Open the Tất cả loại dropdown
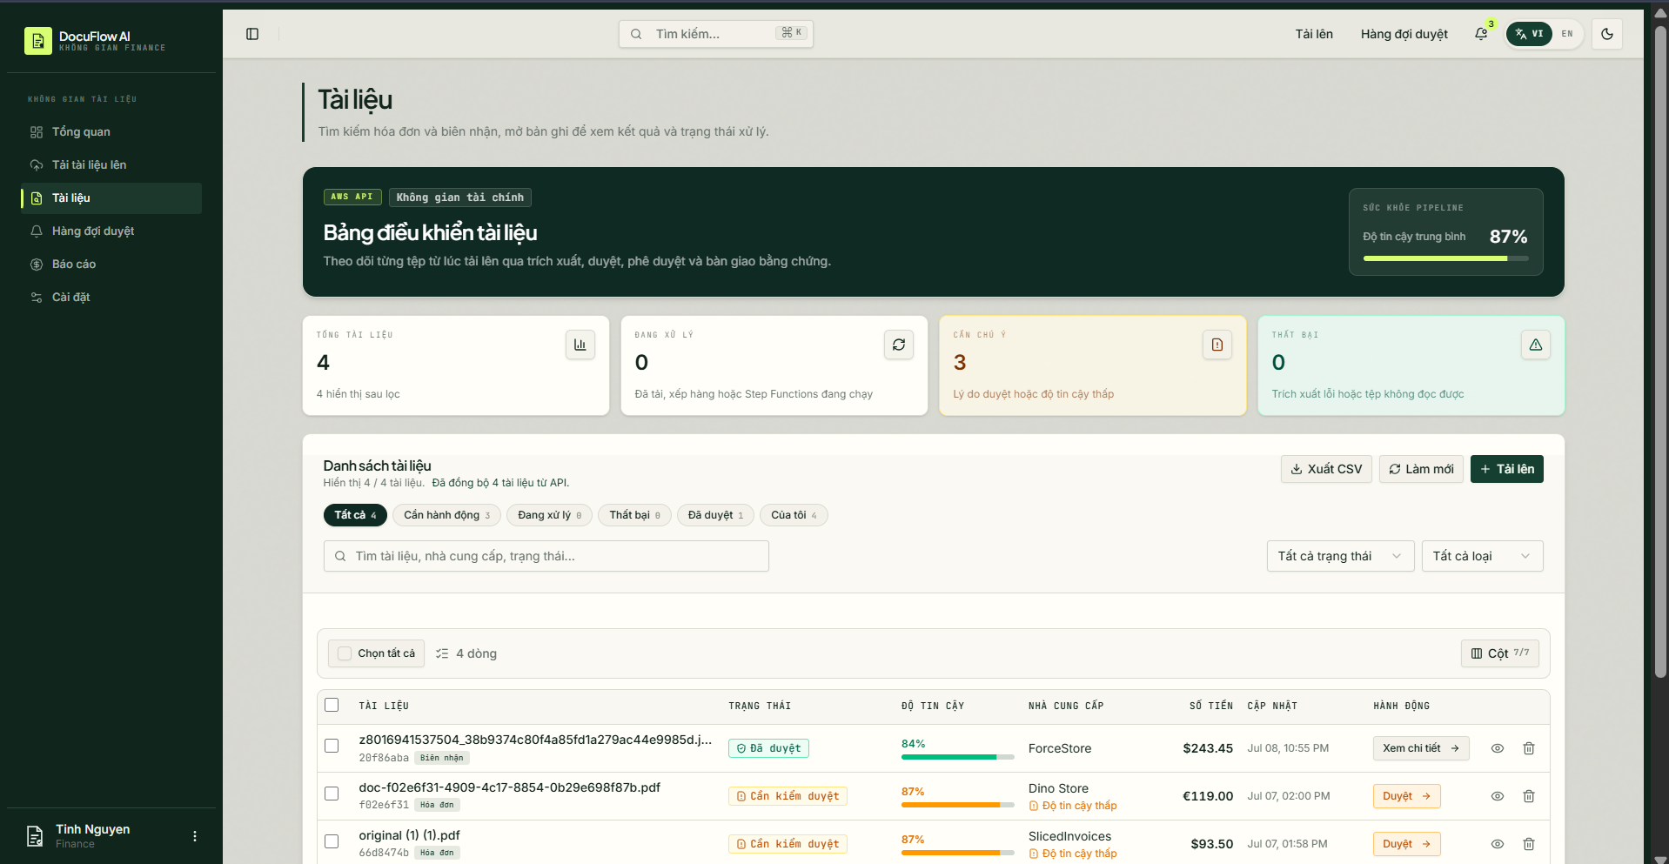1669x864 pixels. click(1482, 556)
